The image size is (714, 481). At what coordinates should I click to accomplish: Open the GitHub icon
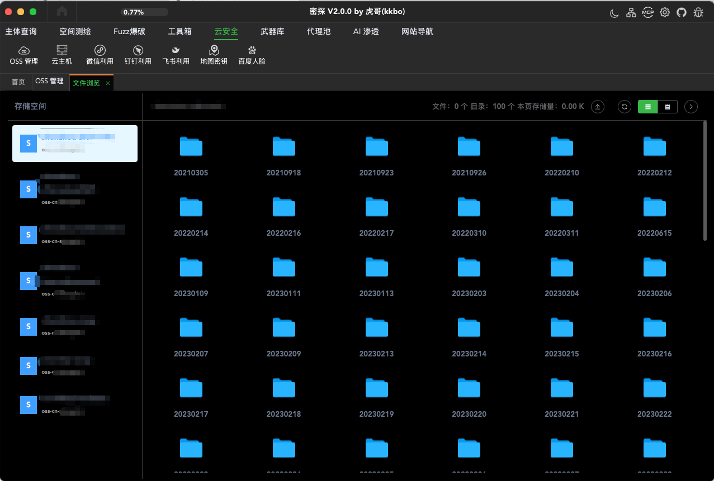coord(681,12)
